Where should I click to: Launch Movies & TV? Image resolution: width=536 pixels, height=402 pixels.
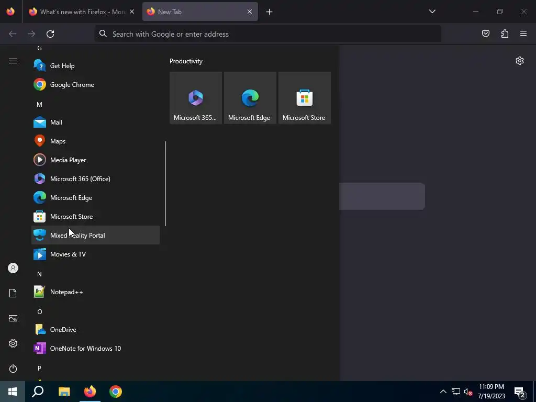point(96,254)
